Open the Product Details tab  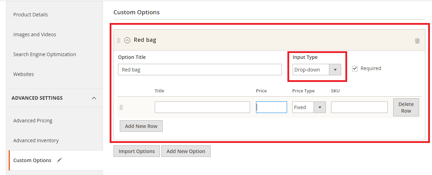(x=30, y=15)
